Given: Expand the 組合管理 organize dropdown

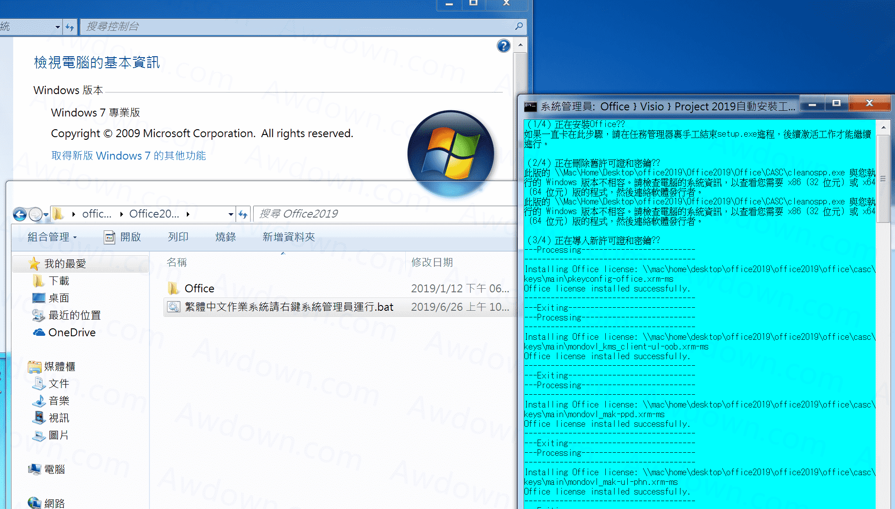Looking at the screenshot, I should pos(52,237).
